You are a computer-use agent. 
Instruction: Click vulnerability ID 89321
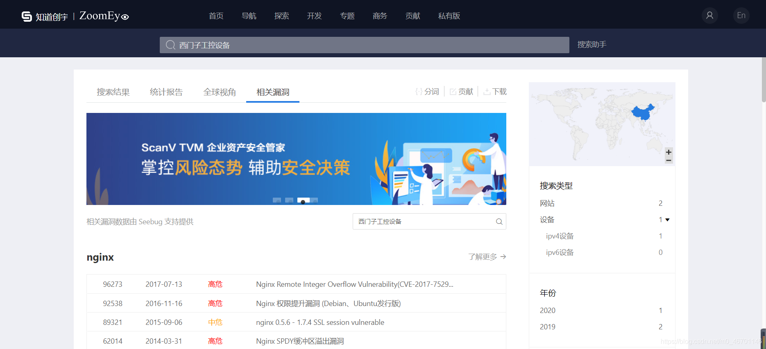coord(113,322)
